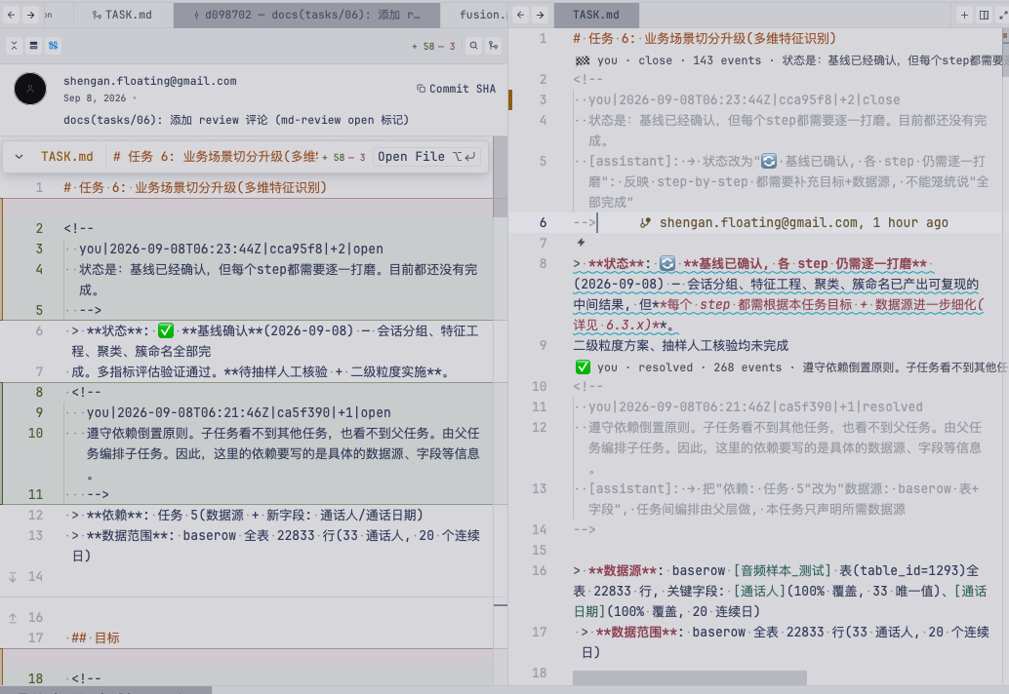Click the right editor's horizontal scrollbar
Image resolution: width=1009 pixels, height=694 pixels.
click(x=689, y=678)
